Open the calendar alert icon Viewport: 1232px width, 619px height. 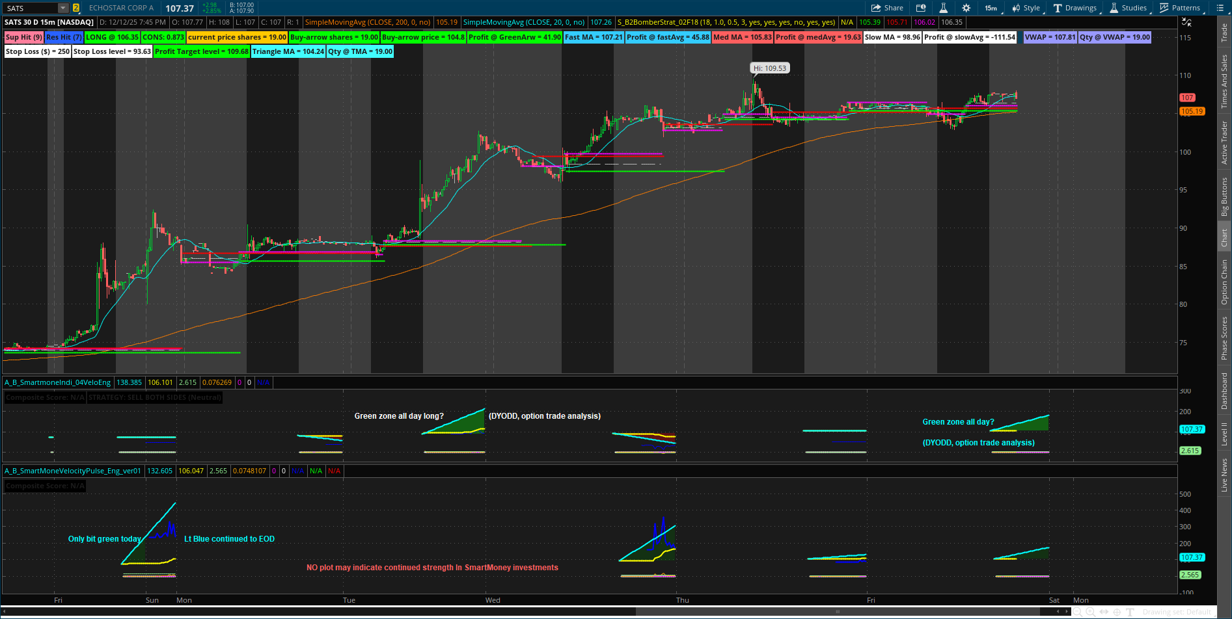pos(921,8)
